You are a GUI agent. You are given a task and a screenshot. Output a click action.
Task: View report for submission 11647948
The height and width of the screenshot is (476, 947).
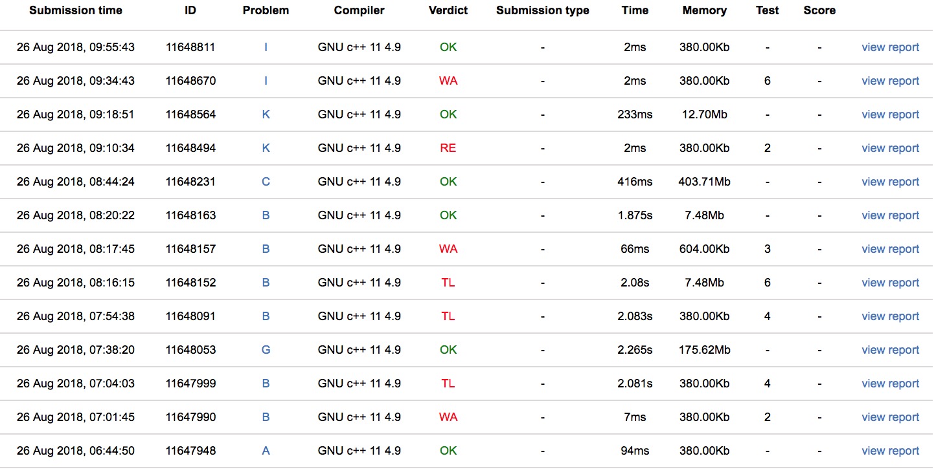point(890,451)
